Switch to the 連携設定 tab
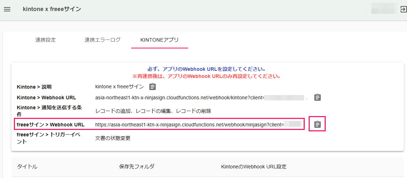Viewport: 407px width, 178px height. 45,40
